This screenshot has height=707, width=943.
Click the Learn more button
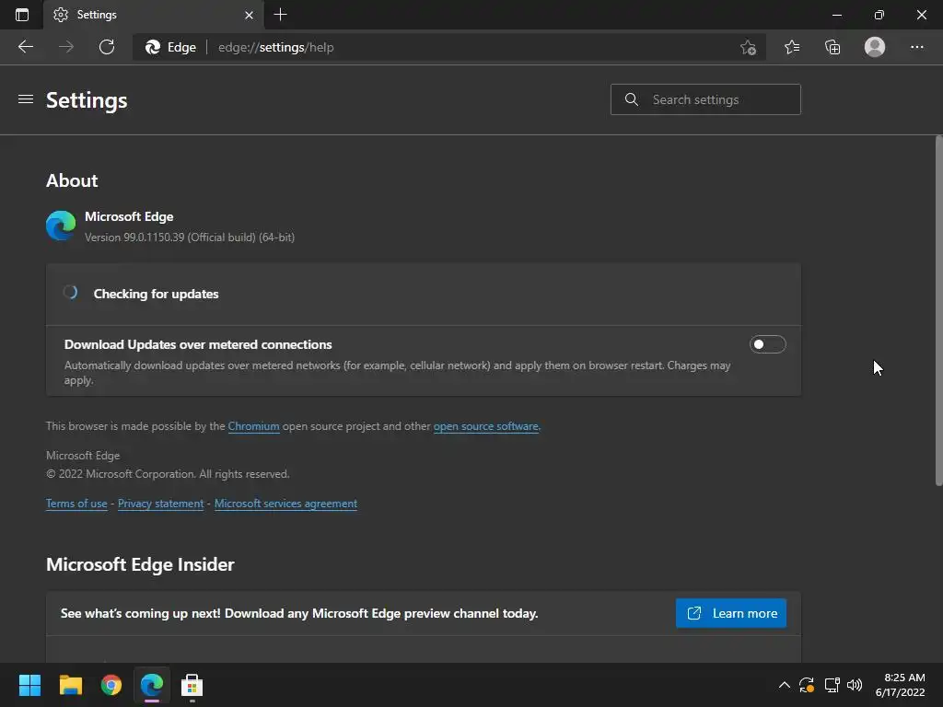[x=730, y=613]
